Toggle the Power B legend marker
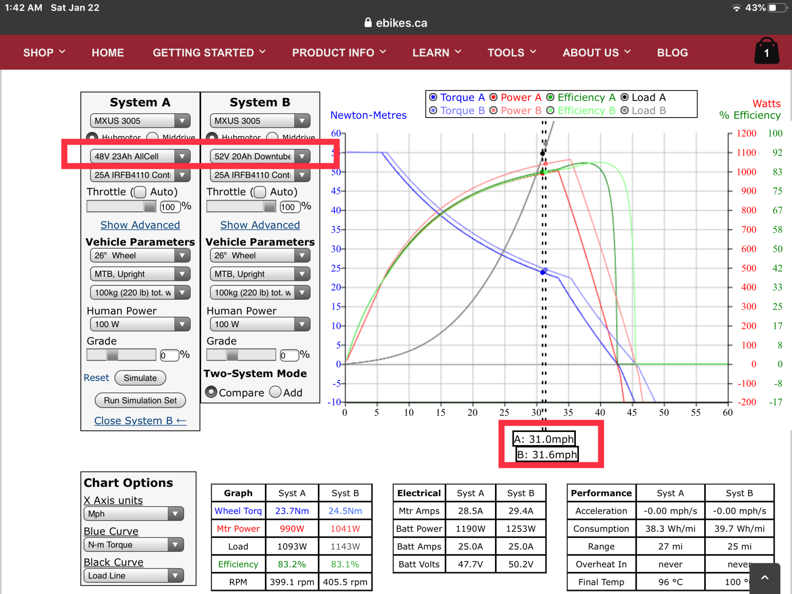792x594 pixels. (493, 110)
